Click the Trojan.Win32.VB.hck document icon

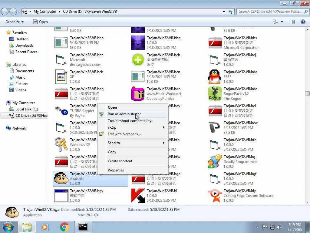coord(61,77)
